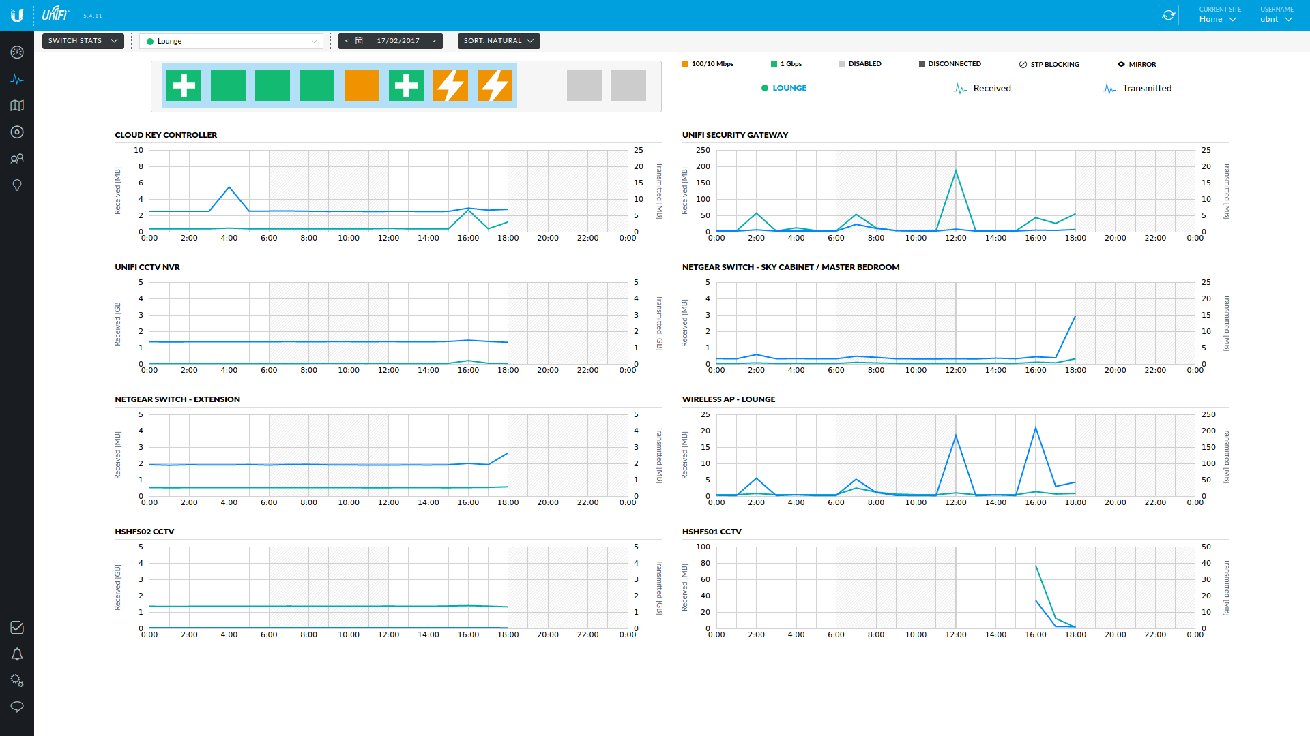
Task: Click the STP Blocking legend entry
Action: [x=1049, y=64]
